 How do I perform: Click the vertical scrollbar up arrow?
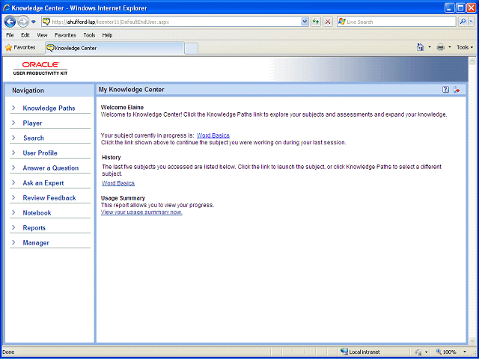pyautogui.click(x=472, y=61)
